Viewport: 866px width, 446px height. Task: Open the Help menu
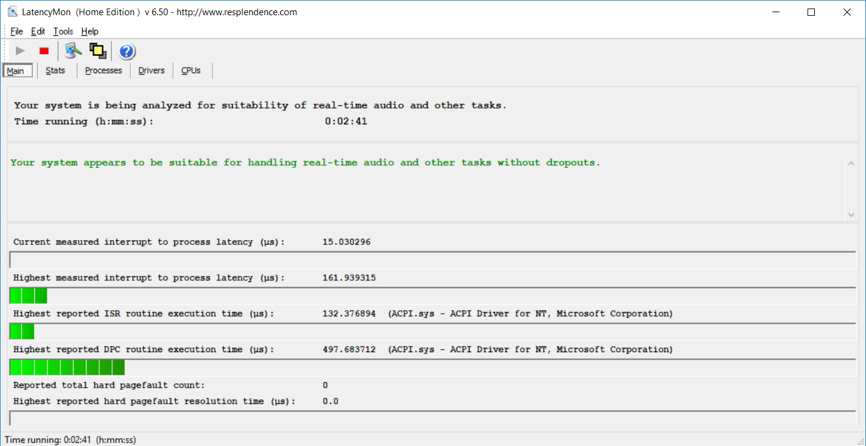(90, 32)
